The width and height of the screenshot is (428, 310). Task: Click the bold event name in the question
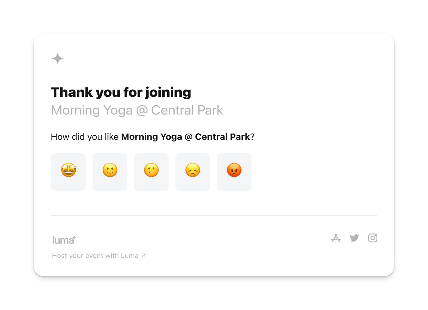pos(185,137)
